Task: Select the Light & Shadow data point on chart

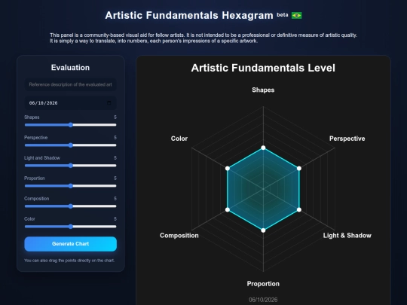Action: tap(299, 209)
